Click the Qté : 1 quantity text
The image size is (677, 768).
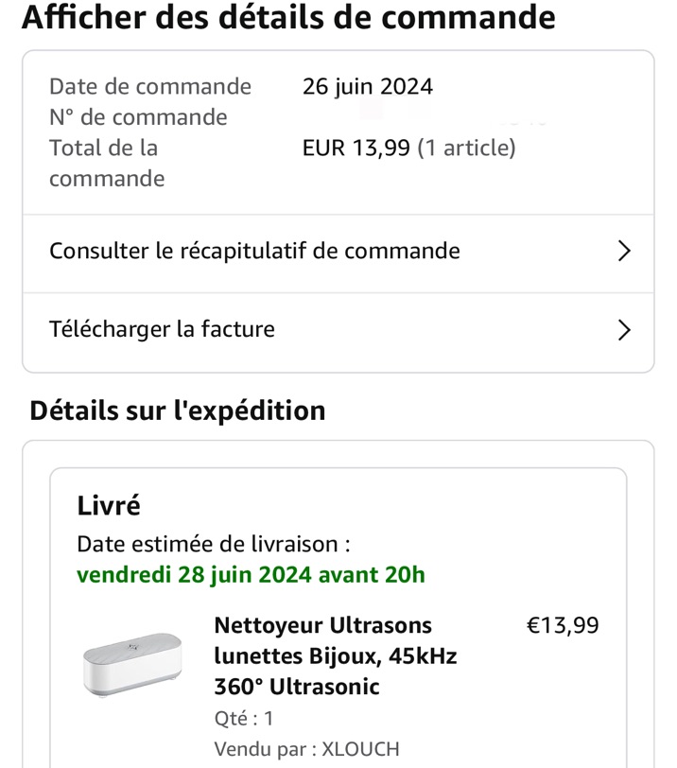pyautogui.click(x=244, y=719)
